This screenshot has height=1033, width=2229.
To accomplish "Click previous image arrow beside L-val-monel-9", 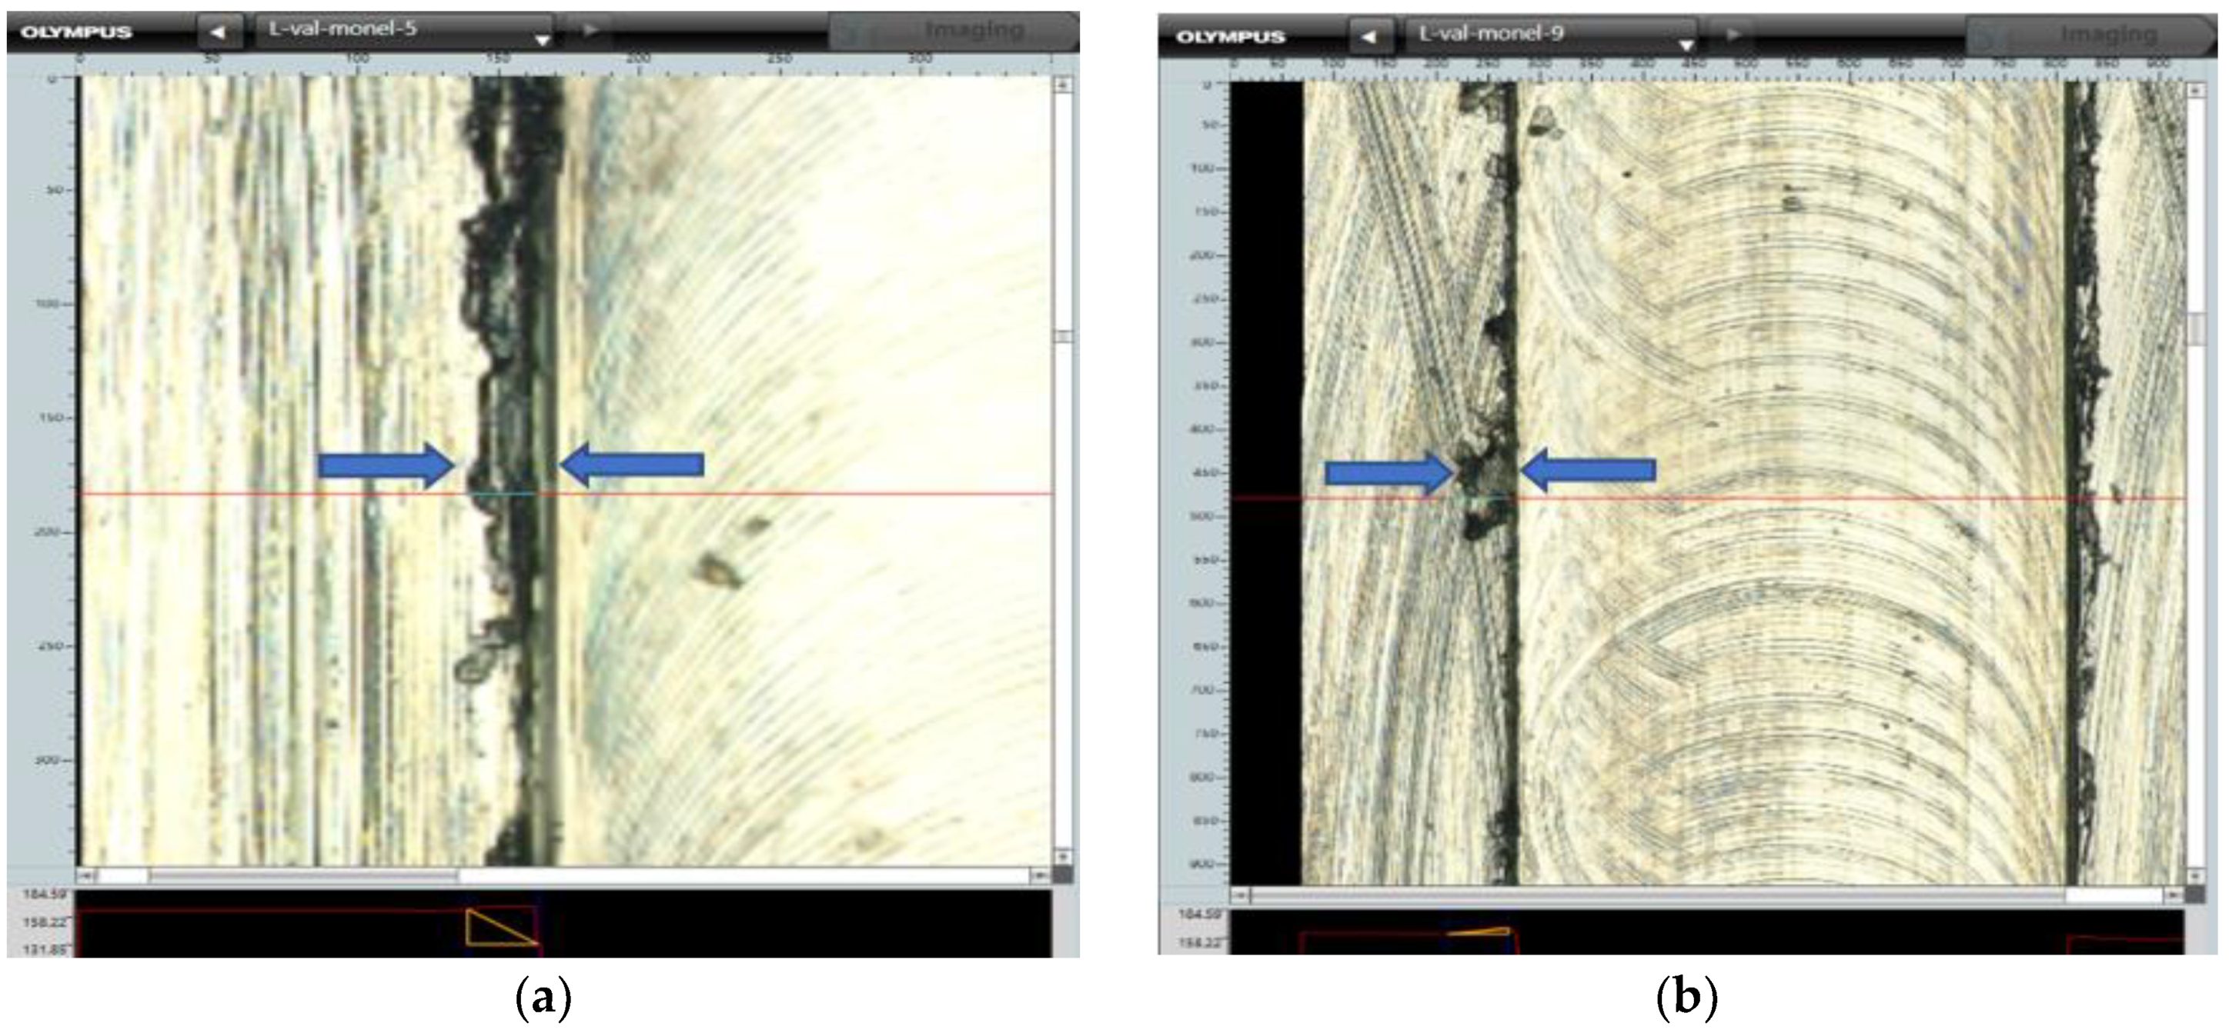I will click(1369, 36).
